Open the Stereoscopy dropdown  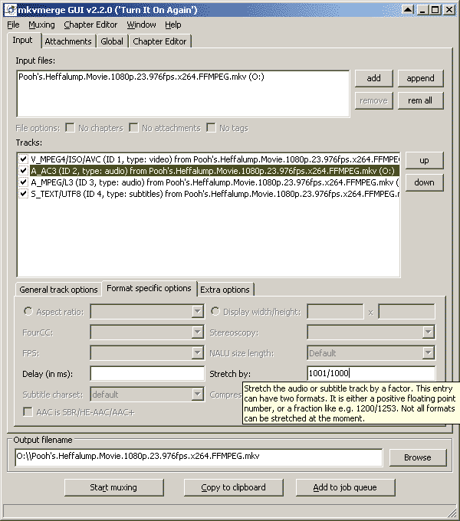tap(429, 332)
